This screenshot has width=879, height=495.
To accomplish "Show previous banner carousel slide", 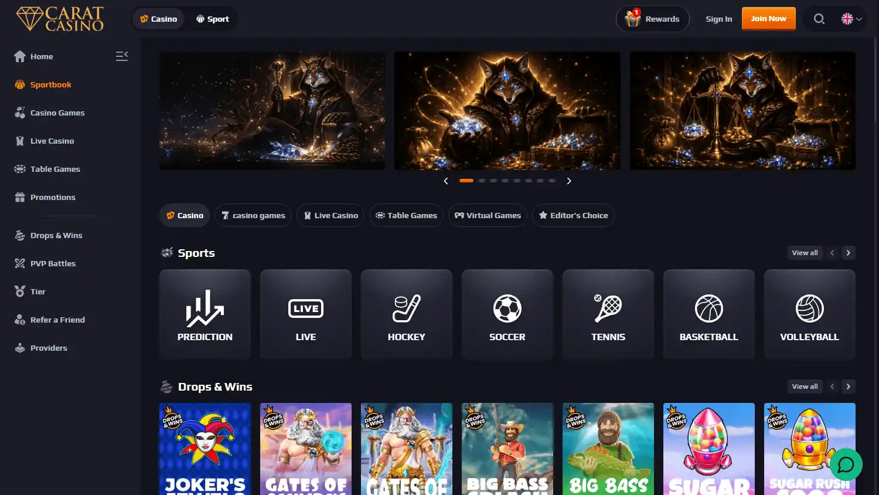I will [446, 181].
